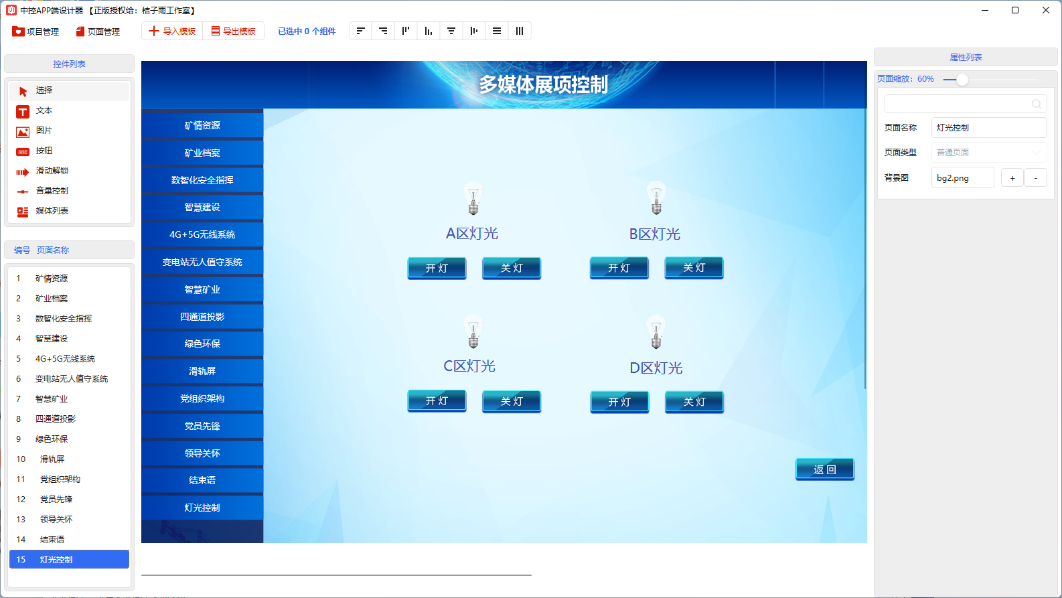1062x598 pixels.
Task: Click the align left toolbar icon
Action: click(x=360, y=31)
